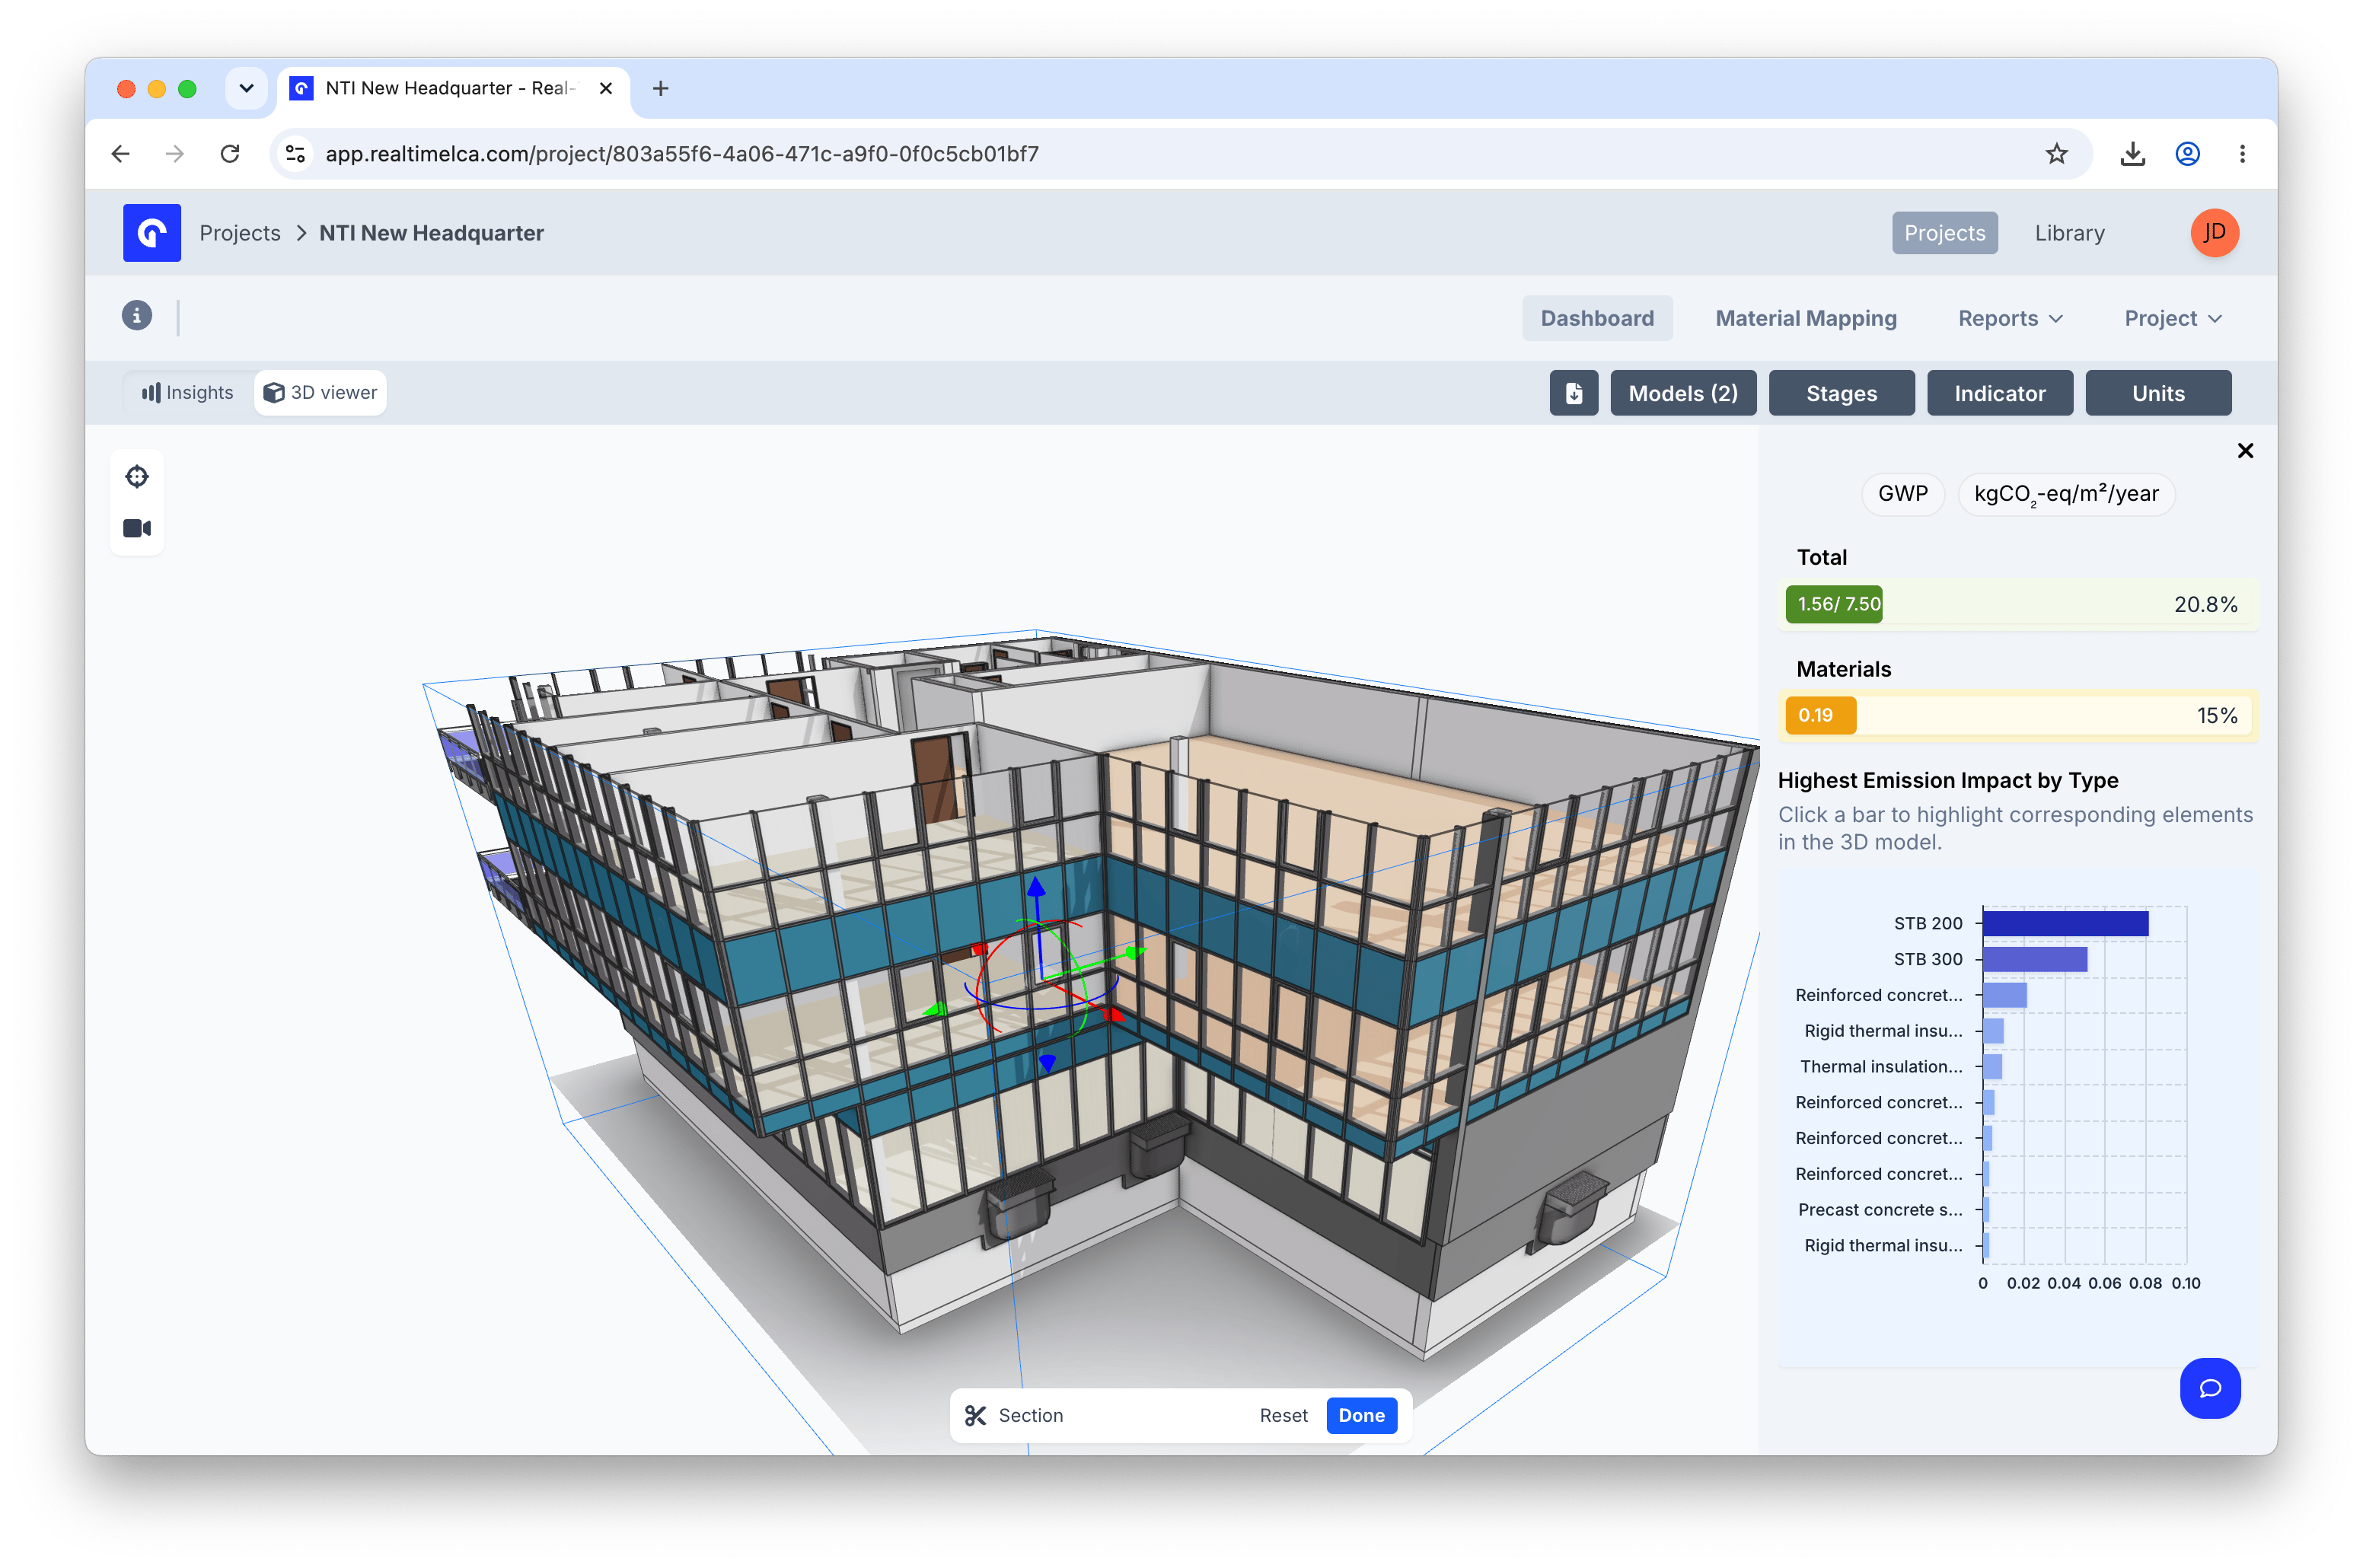Click the Real-Time LCA logo icon

pos(152,233)
